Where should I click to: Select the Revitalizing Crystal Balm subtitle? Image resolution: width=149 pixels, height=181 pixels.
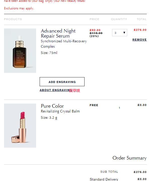[x=60, y=111]
